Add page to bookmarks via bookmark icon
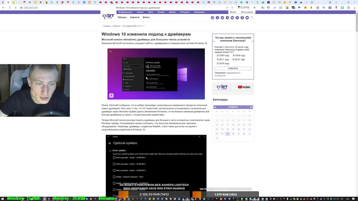 coord(255,8)
